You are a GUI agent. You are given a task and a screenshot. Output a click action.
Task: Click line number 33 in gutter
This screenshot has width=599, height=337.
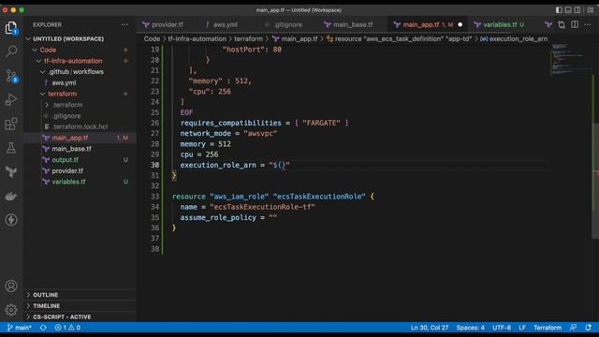point(154,197)
